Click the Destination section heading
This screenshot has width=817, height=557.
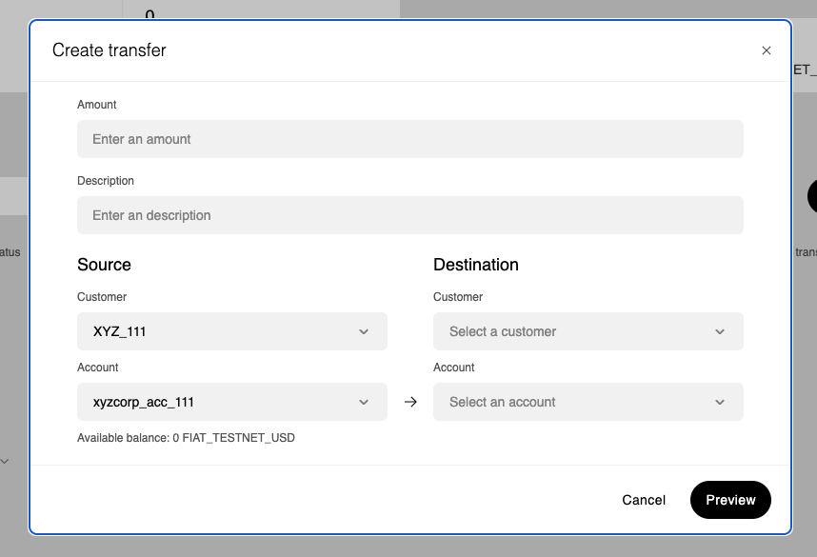pos(476,265)
